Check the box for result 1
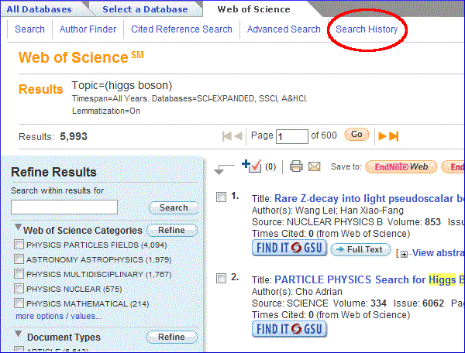The width and height of the screenshot is (465, 353). (221, 197)
